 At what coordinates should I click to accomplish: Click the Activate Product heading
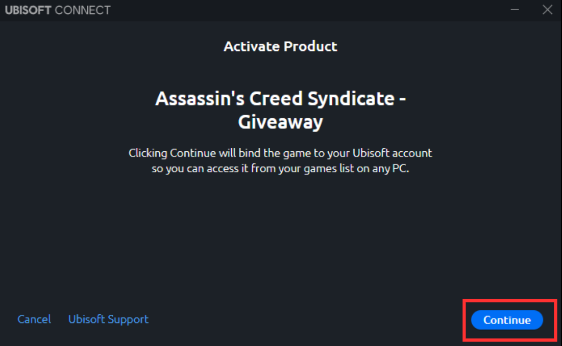tap(280, 46)
